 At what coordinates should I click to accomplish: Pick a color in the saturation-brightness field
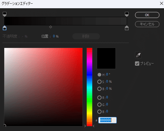(x=43, y=87)
